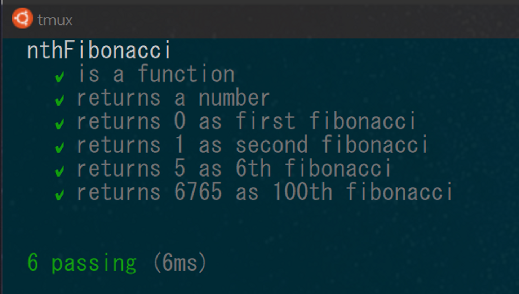Viewport: 519px width, 294px height.
Task: Click the checkmark next to 6th fibonacci test
Action: click(x=60, y=170)
